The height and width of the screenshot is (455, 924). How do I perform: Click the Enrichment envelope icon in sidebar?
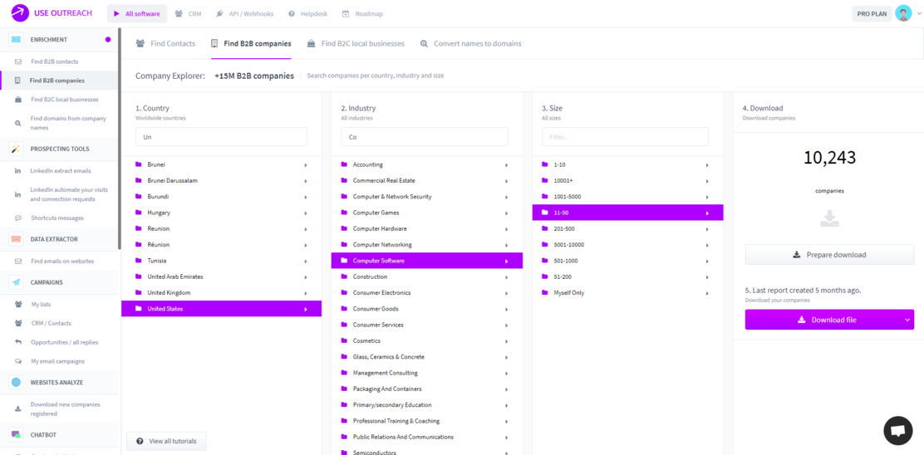pos(16,40)
